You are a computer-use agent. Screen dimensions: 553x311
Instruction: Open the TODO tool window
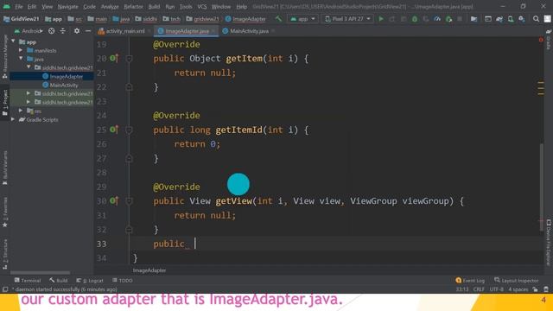click(123, 280)
